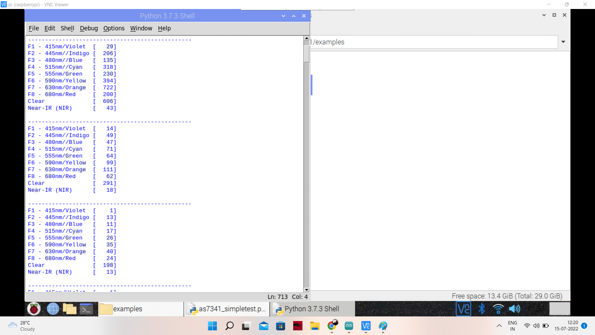Image resolution: width=595 pixels, height=335 pixels.
Task: Open the Debug menu
Action: click(89, 28)
